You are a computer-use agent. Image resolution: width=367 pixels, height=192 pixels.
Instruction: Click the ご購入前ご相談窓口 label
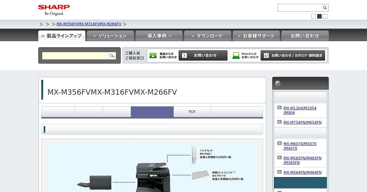coord(134,55)
